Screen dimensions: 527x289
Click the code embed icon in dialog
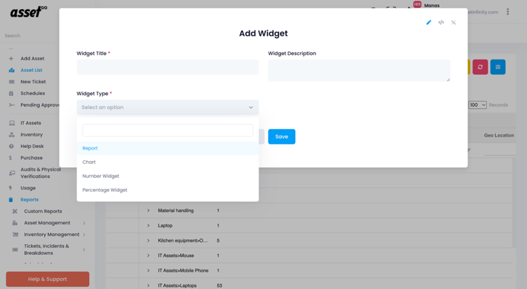(441, 22)
